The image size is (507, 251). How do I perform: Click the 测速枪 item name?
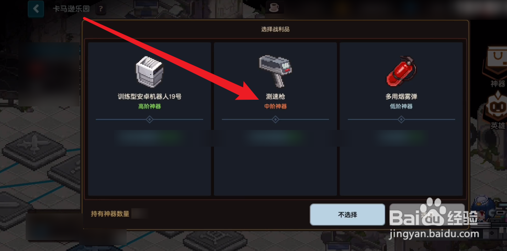[x=275, y=97]
